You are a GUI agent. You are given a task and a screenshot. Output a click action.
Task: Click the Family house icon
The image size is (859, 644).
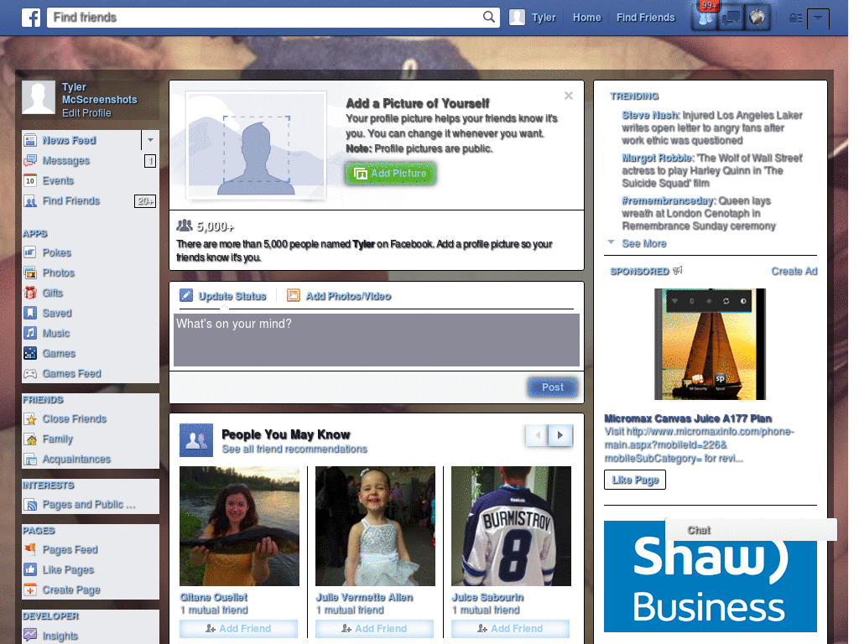pos(30,439)
